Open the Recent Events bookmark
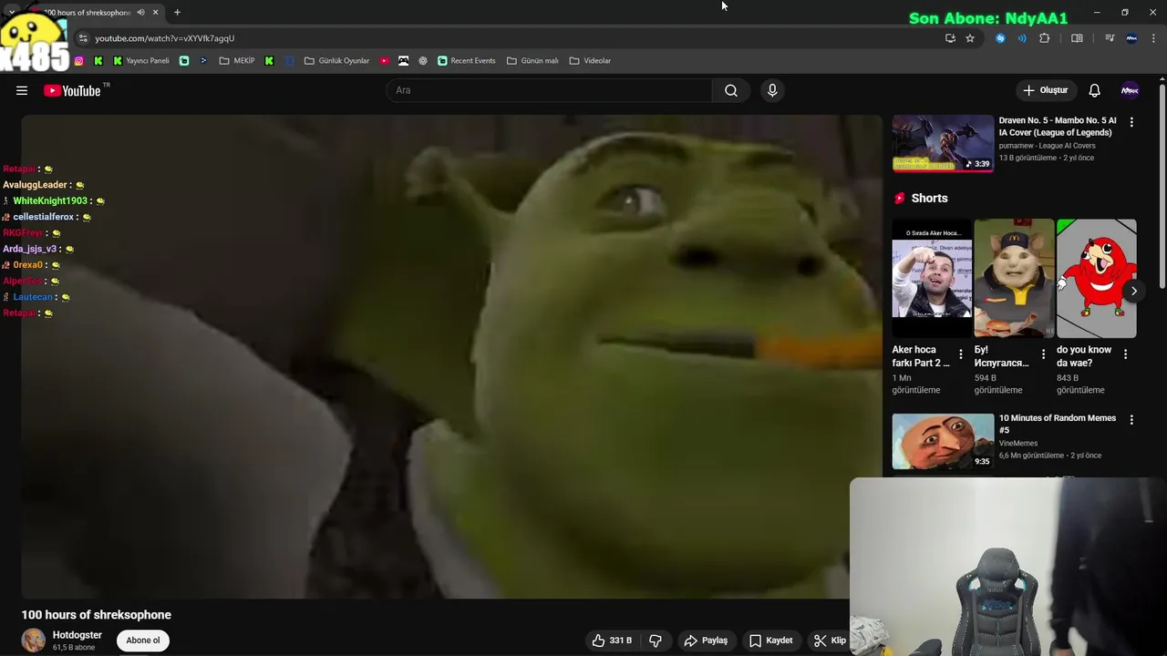This screenshot has width=1167, height=656. click(x=467, y=61)
